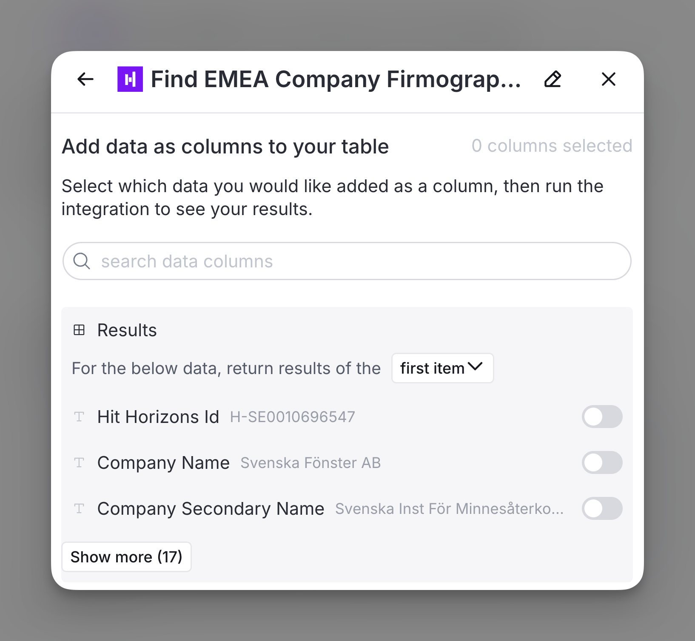Click the purple HitHorizons logo icon
The width and height of the screenshot is (695, 641).
(x=130, y=79)
